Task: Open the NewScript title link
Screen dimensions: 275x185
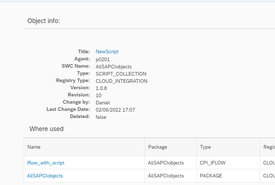Action: tap(107, 51)
